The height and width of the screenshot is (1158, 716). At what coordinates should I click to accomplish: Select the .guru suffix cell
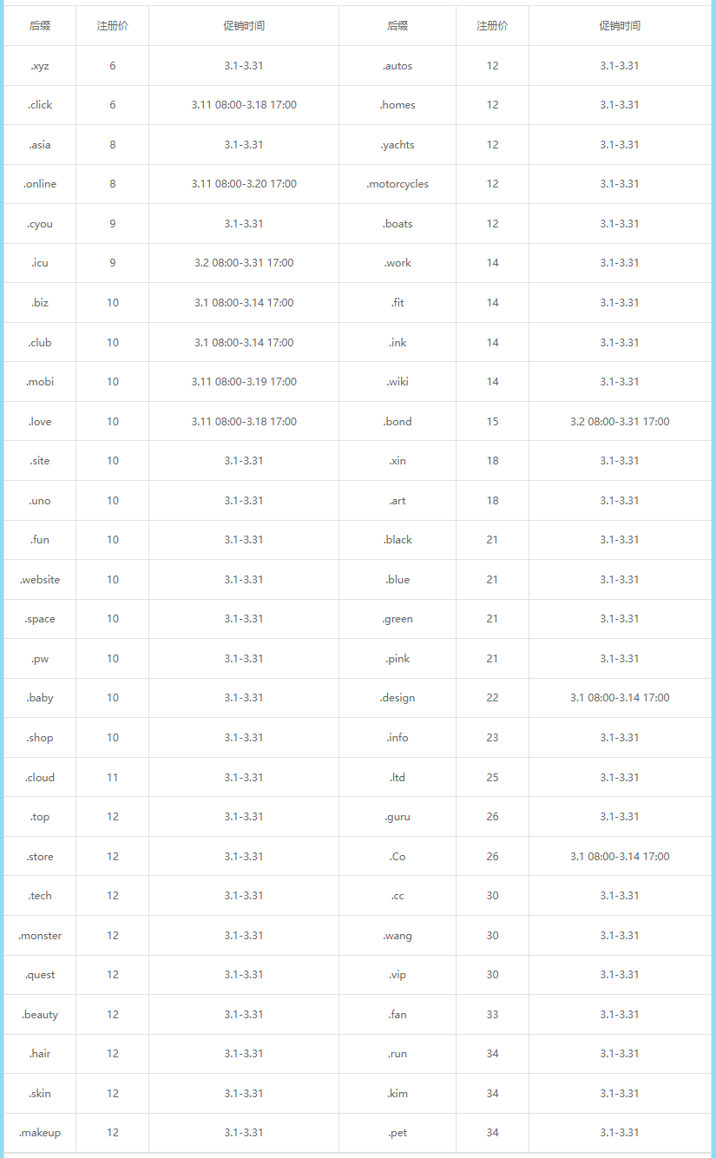click(x=397, y=817)
